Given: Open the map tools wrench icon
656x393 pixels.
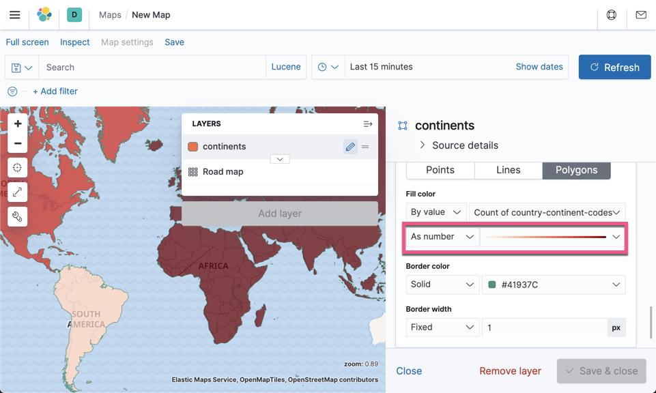Looking at the screenshot, I should coord(18,216).
